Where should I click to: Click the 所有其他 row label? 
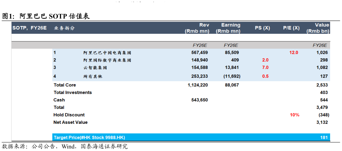[92, 76]
